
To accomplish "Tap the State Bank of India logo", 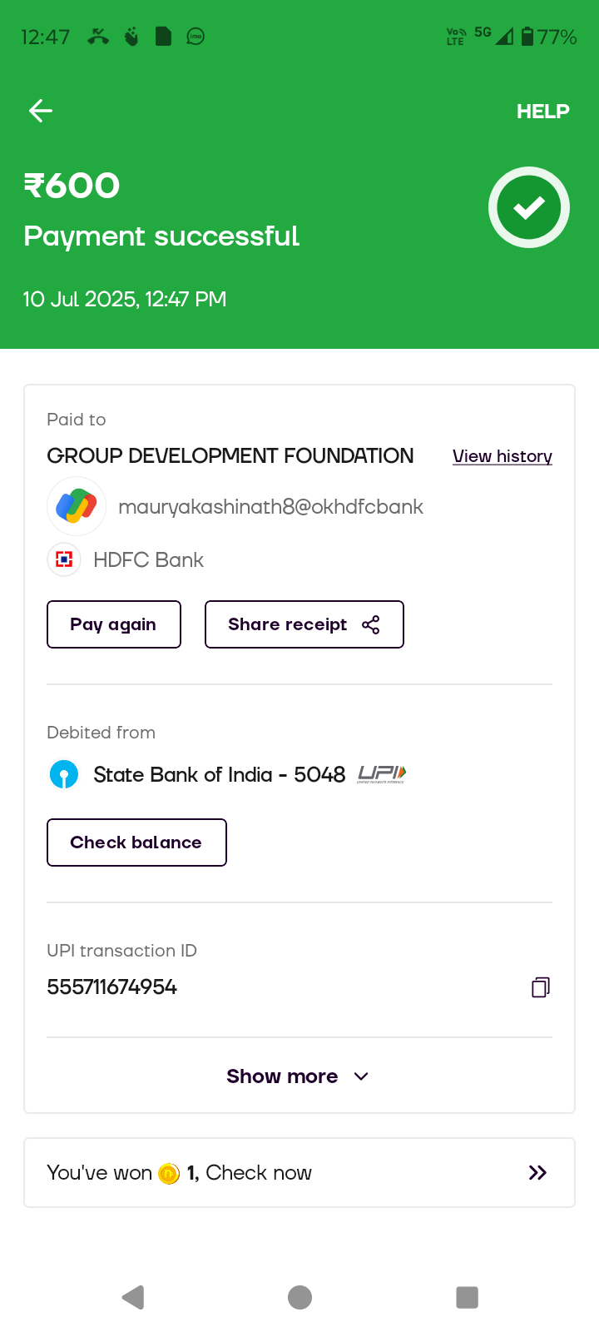I will pos(64,774).
